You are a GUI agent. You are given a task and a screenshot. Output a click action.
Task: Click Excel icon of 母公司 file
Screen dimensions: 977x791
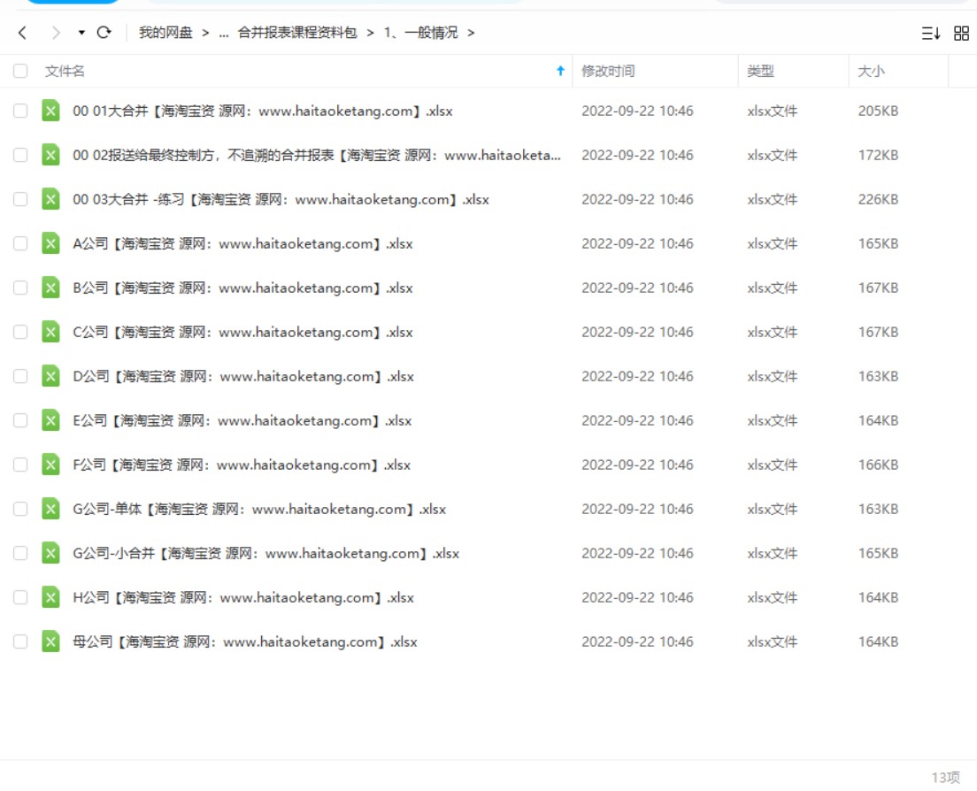tap(50, 641)
